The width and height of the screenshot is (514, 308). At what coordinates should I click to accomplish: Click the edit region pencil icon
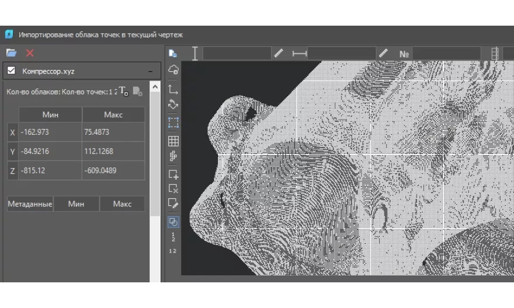[x=173, y=203]
